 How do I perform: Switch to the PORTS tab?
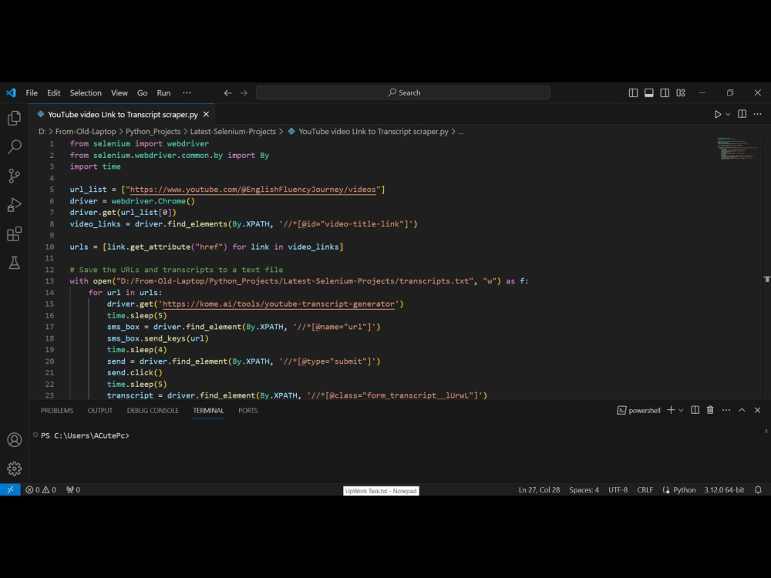click(247, 411)
